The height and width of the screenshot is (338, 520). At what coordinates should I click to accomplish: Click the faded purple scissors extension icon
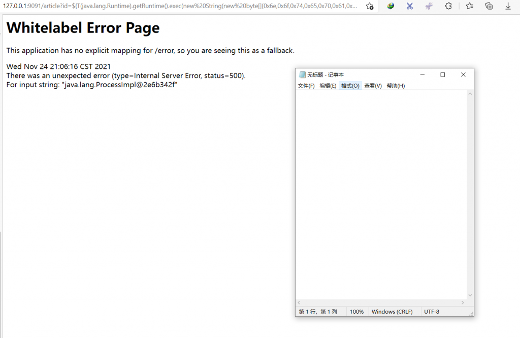(x=429, y=6)
